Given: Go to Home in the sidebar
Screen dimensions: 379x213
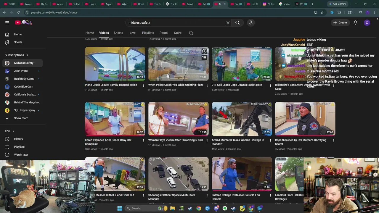Looking at the screenshot, I should (23, 34).
